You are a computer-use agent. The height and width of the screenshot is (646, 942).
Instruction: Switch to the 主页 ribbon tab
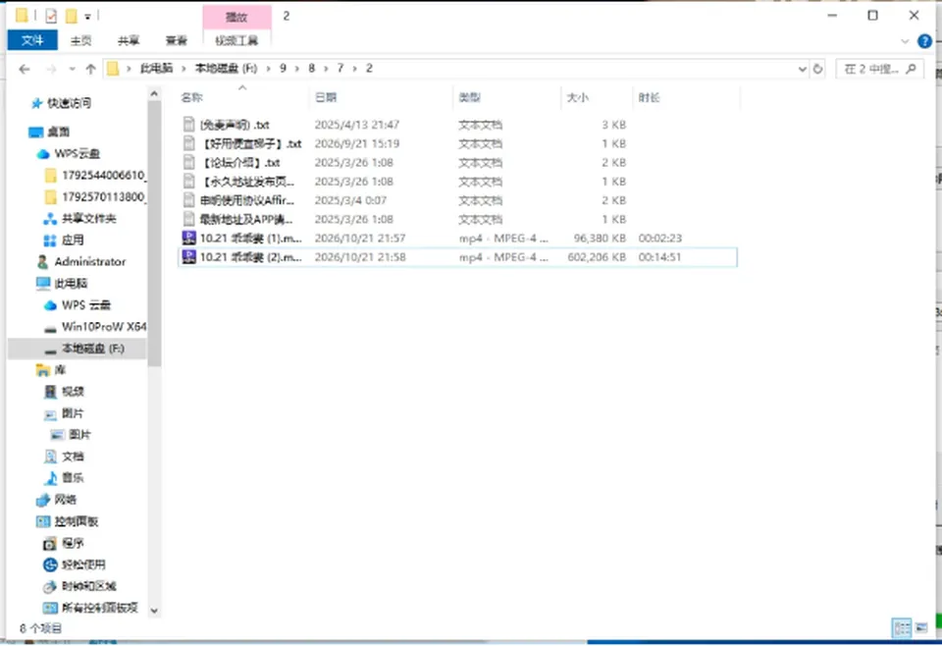pos(80,40)
